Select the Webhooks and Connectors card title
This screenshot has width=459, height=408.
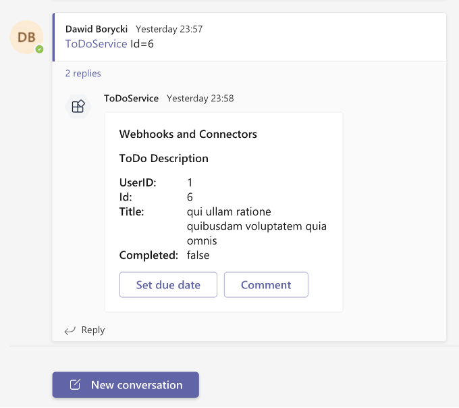pos(188,134)
